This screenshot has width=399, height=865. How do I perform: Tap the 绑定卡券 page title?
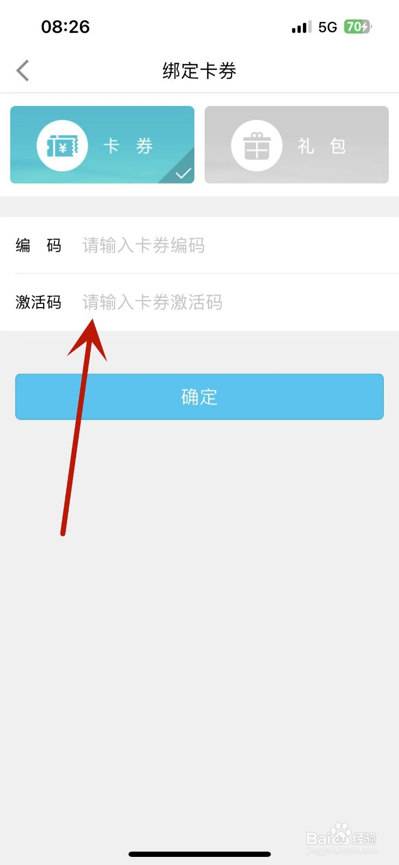199,71
